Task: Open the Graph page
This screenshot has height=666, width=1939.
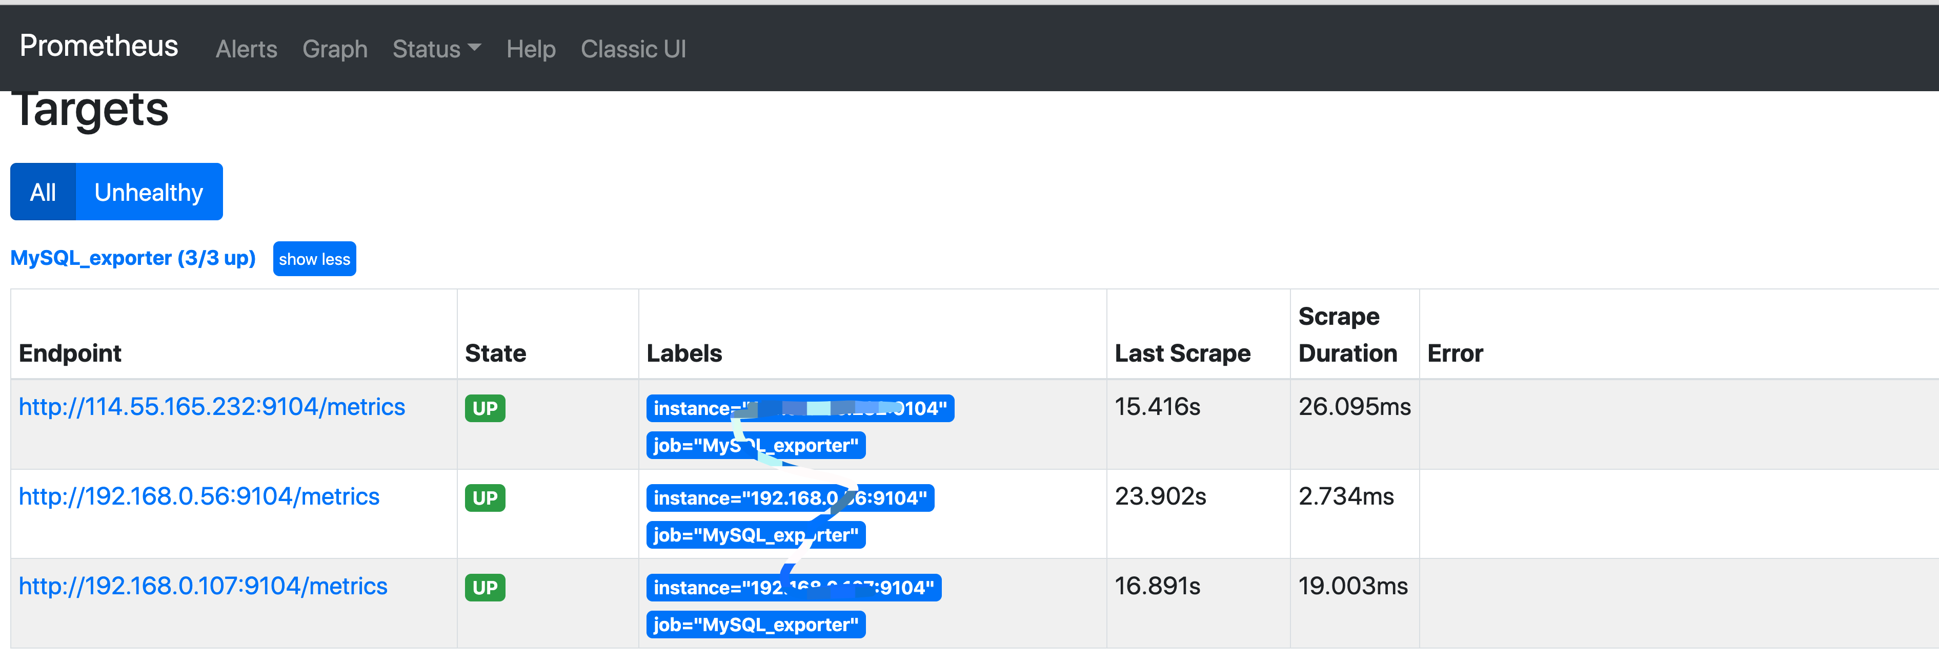Action: [x=334, y=50]
